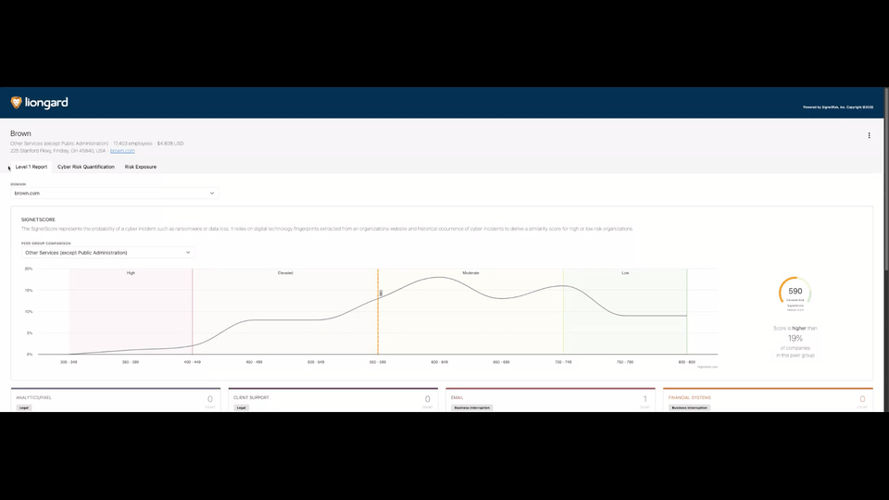This screenshot has height=500, width=889.
Task: Open the peer group comparison dropdown
Action: click(x=107, y=253)
